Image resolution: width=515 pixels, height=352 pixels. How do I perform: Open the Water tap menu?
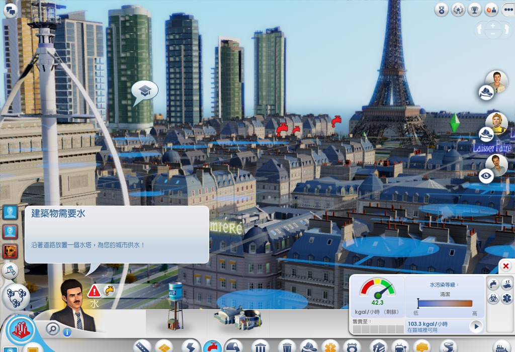[213, 346]
